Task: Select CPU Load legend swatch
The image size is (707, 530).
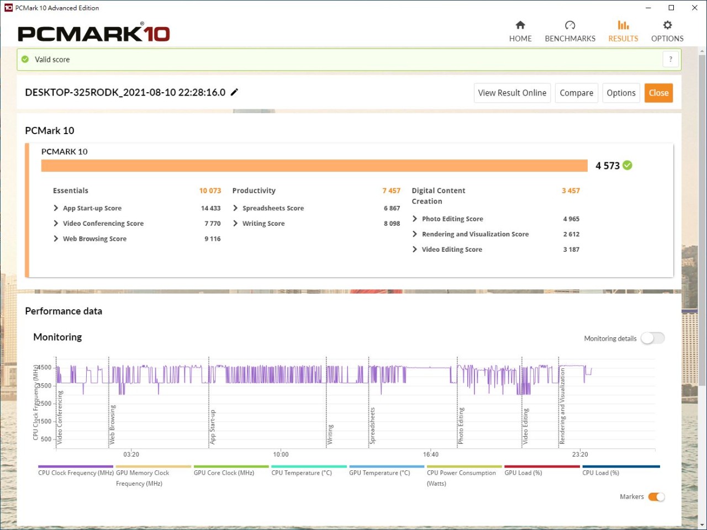Action: 621,467
